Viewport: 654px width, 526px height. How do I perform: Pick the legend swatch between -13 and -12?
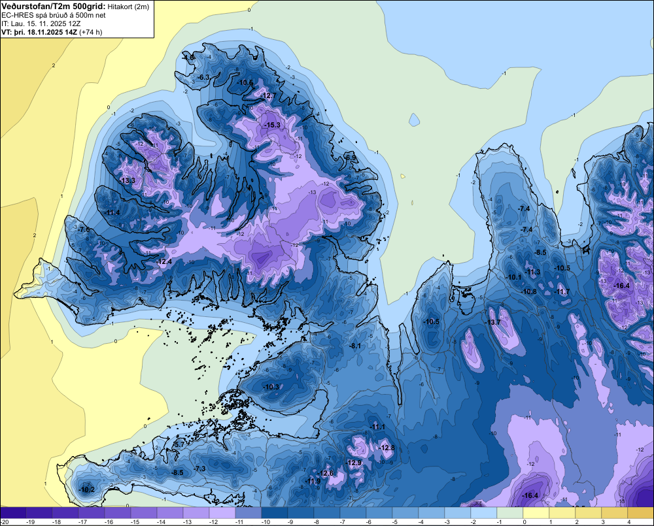coord(196,513)
